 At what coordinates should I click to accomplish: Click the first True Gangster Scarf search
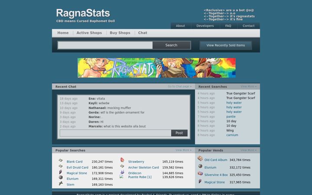coord(240,93)
